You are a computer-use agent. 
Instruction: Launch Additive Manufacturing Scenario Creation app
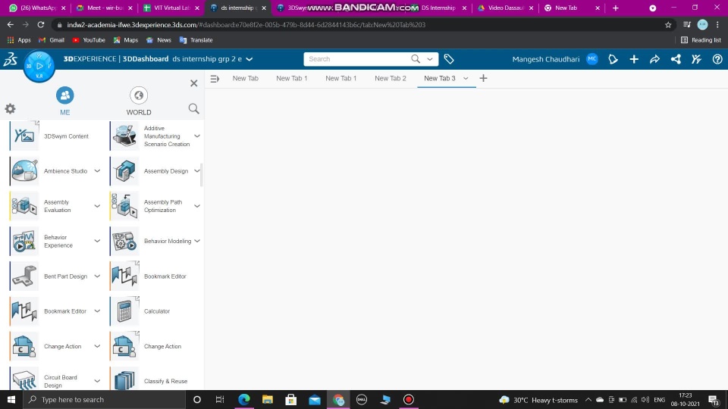(124, 136)
